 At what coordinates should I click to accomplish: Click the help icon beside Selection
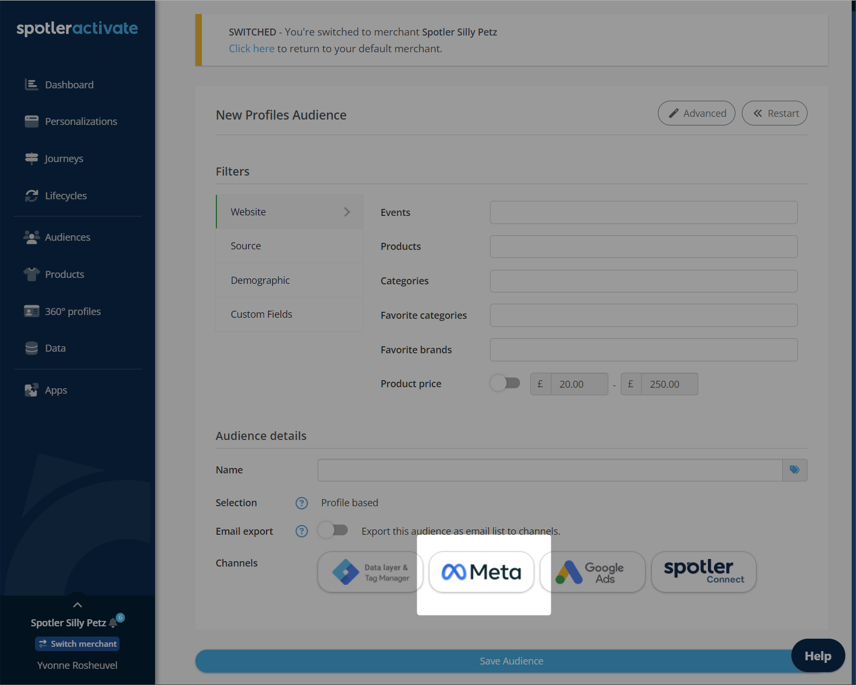302,503
